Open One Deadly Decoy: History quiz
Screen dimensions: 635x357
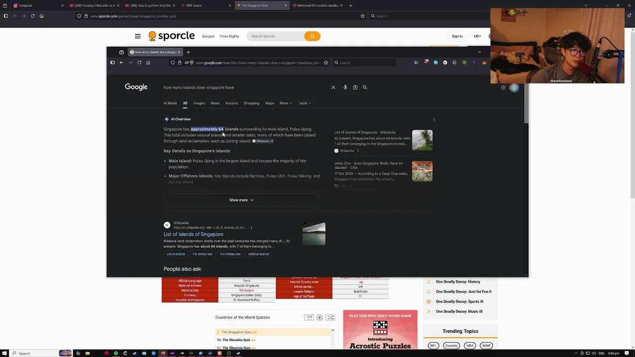458,282
